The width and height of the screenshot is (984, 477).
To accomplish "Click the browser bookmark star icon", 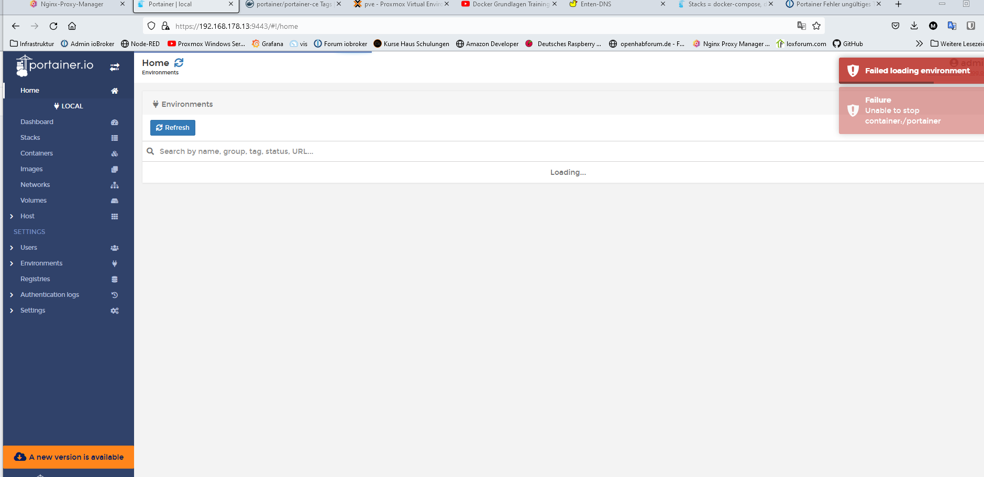I will 816,26.
